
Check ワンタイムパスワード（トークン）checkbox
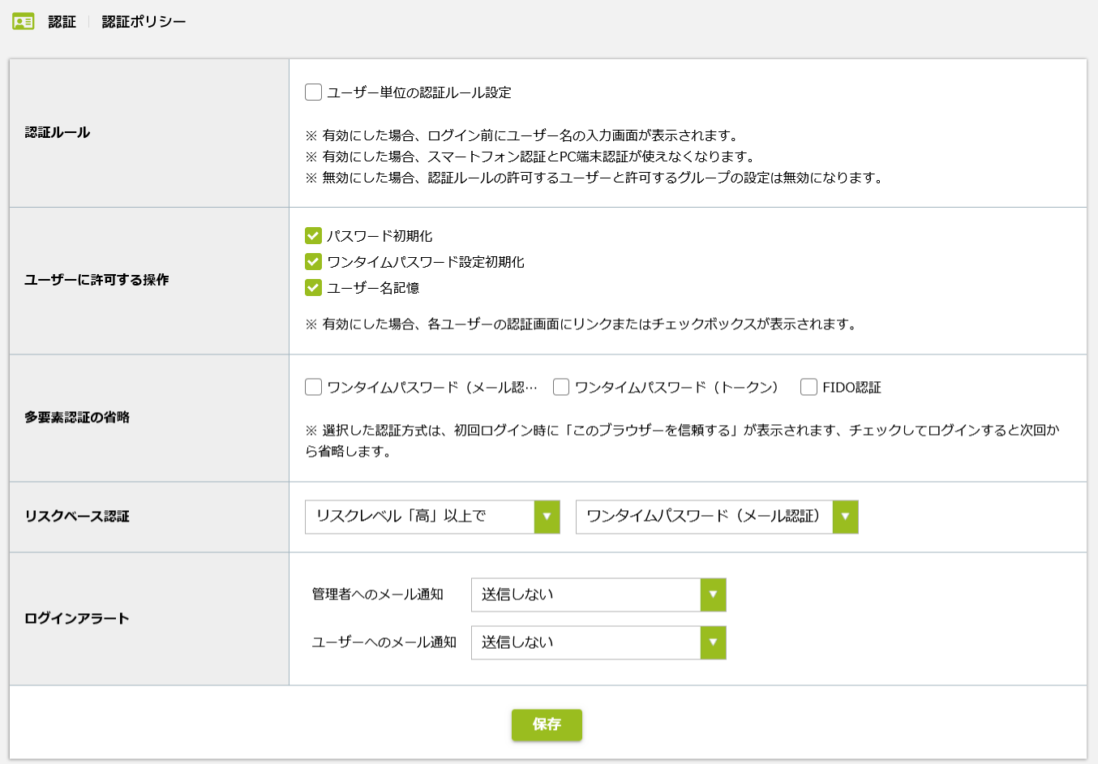pyautogui.click(x=561, y=388)
